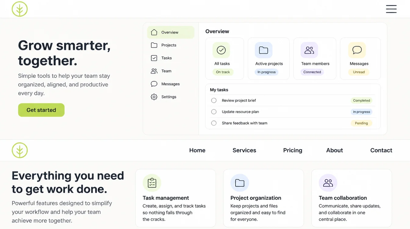Click the "Project organization" card title
The image size is (410, 229).
pos(256,198)
